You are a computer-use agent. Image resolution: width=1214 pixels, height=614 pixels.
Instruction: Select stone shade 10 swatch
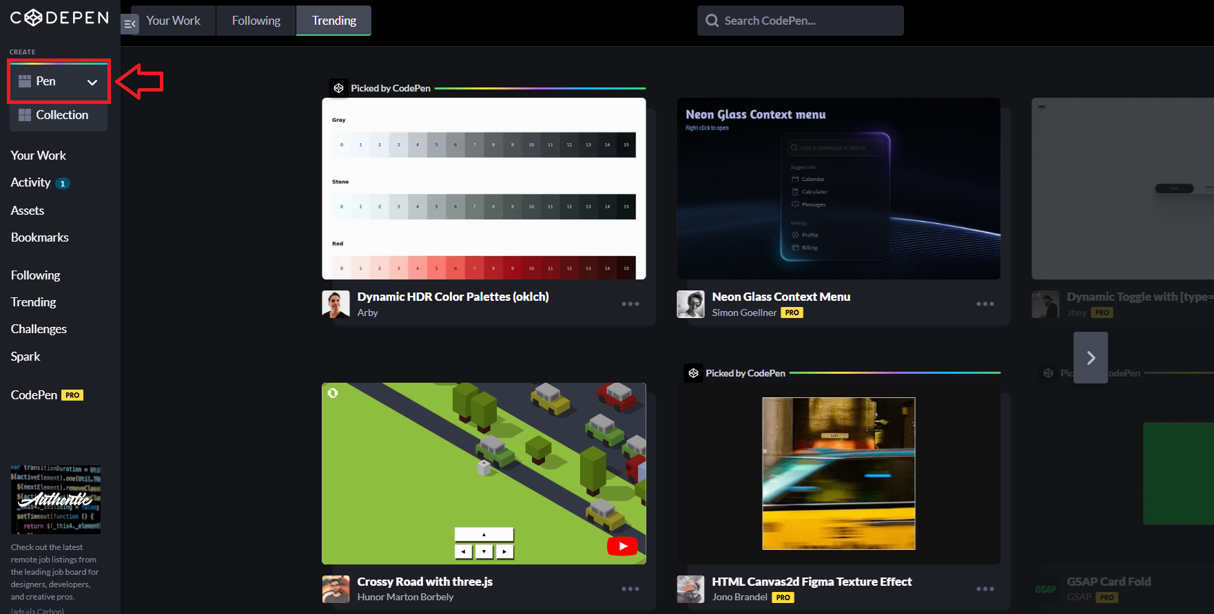point(531,207)
